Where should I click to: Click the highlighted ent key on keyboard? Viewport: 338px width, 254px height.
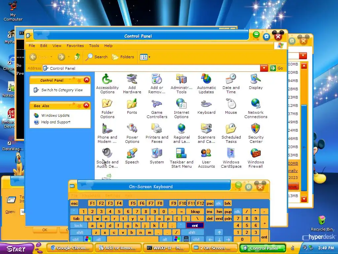coord(195,226)
